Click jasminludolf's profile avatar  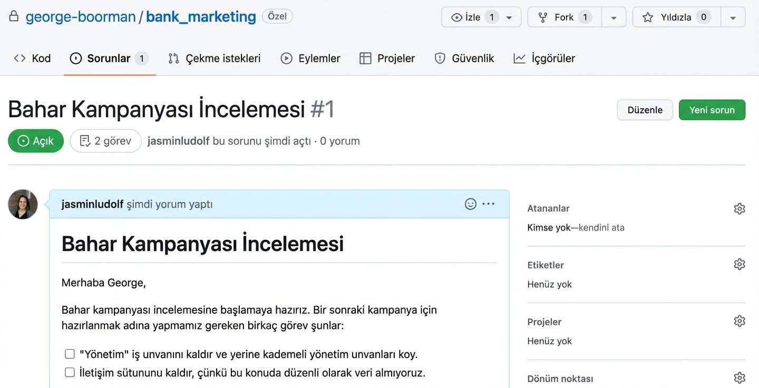pyautogui.click(x=22, y=204)
